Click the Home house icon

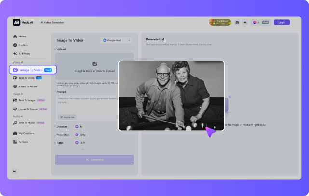[x=15, y=37]
